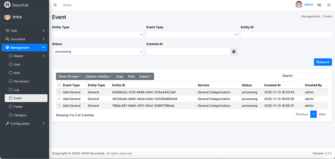The image size is (335, 159).
Task: Click the blue Search button
Action: 323,62
